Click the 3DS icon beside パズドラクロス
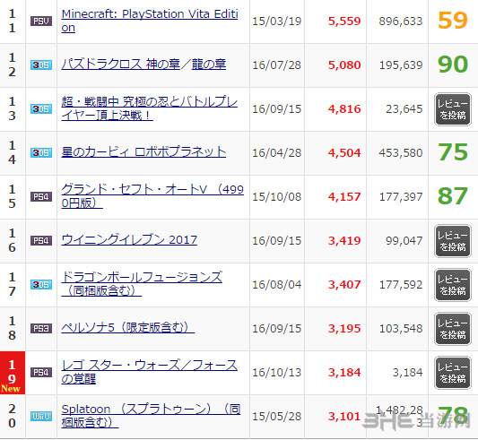This screenshot has width=478, height=440. point(41,65)
